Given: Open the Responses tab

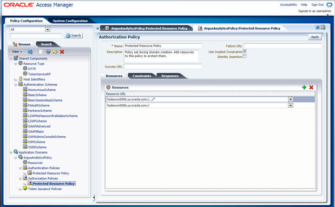Looking at the screenshot, I should 170,76.
